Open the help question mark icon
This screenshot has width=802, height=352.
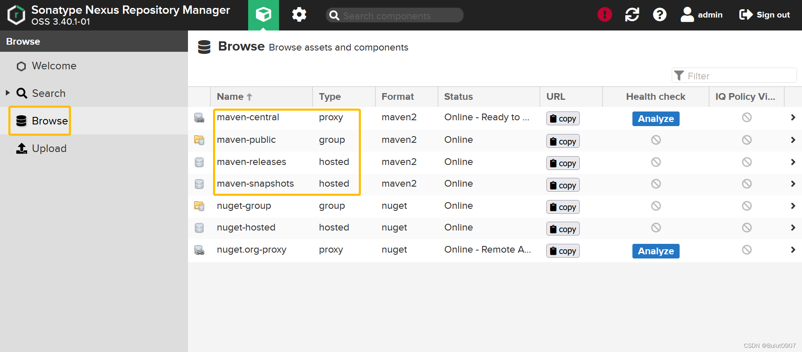[x=660, y=15]
